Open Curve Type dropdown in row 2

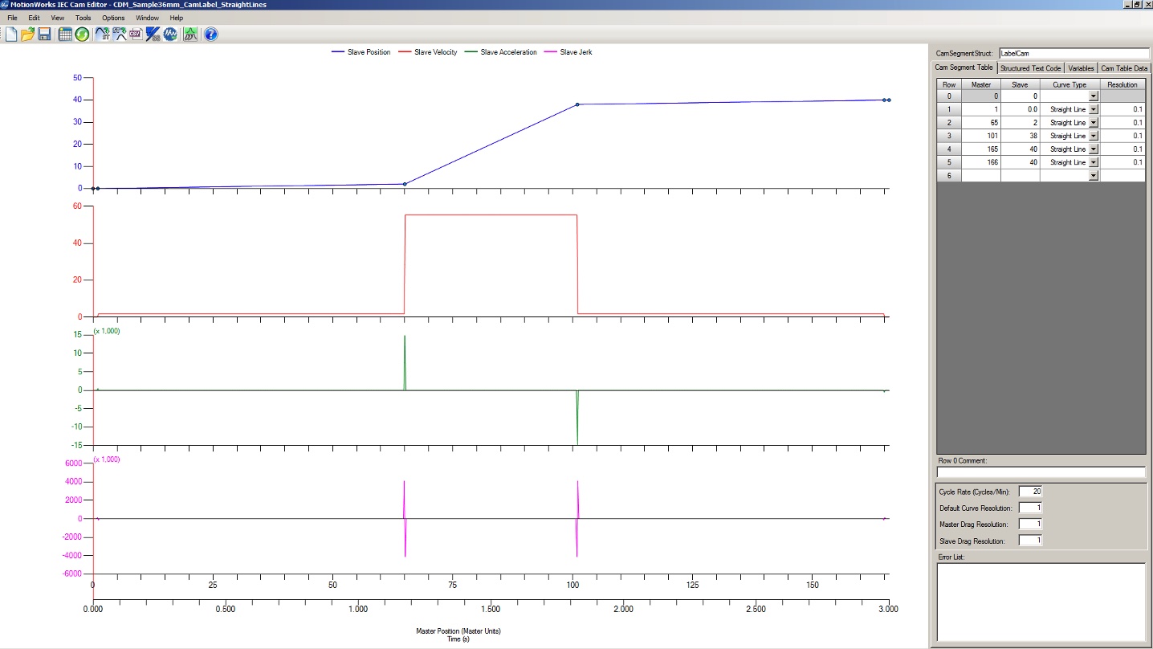(x=1093, y=123)
